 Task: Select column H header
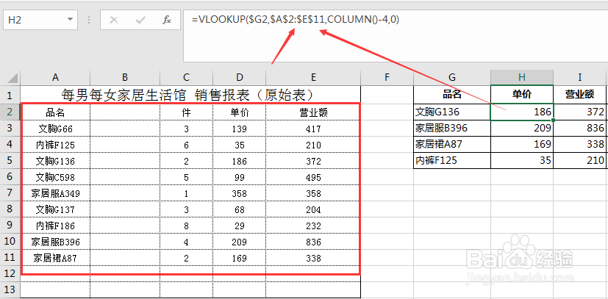[x=522, y=77]
